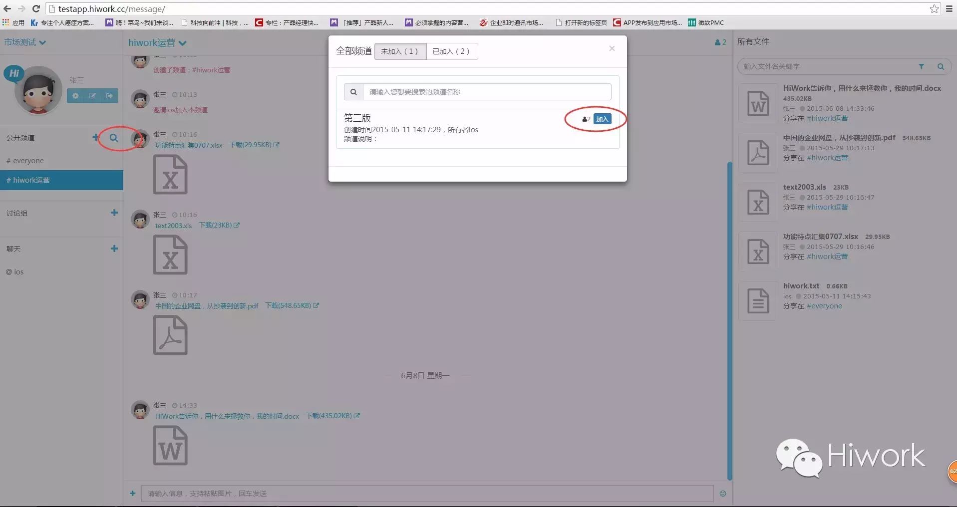
Task: Open the 应用 apps bookmark
Action: 13,22
